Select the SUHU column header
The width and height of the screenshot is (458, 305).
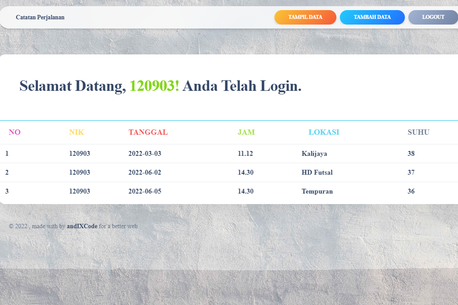[x=418, y=132]
